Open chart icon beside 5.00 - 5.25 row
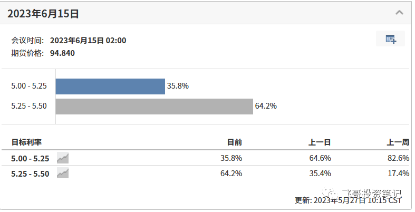 [63, 158]
